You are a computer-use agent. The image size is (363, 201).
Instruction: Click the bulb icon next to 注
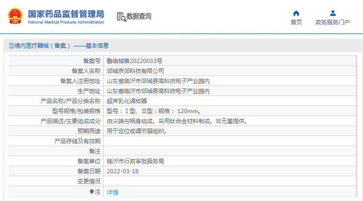(x=92, y=191)
